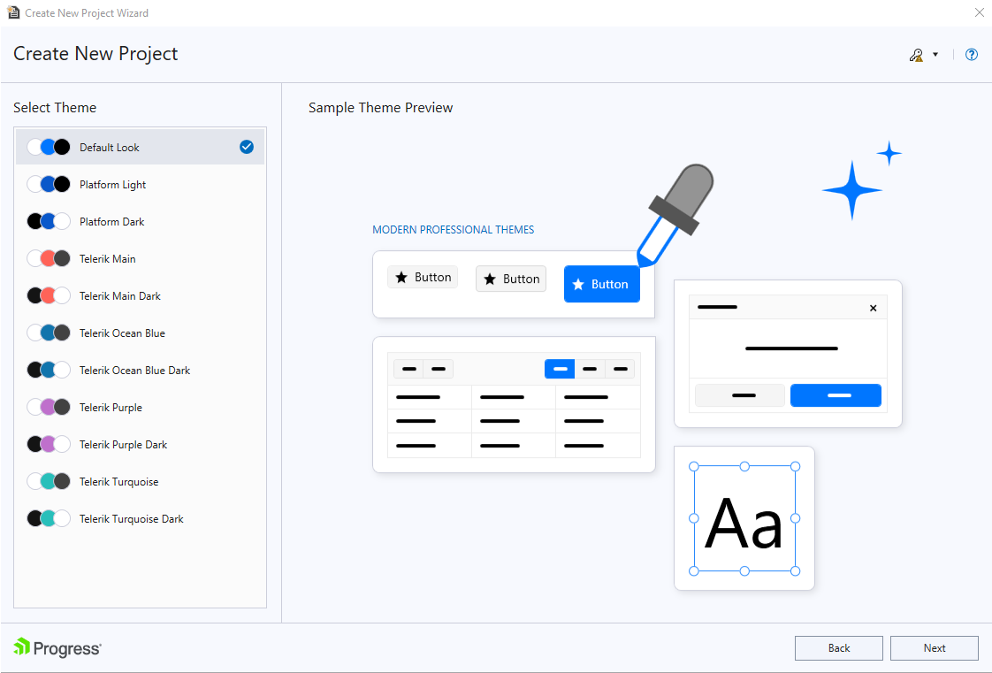Viewport: 992px width, 673px height.
Task: Select the highlighted segment in the grid toolbar preview
Action: (560, 368)
